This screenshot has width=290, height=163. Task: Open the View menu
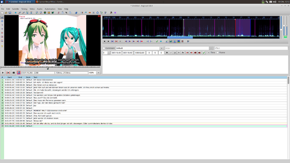[x=59, y=9]
